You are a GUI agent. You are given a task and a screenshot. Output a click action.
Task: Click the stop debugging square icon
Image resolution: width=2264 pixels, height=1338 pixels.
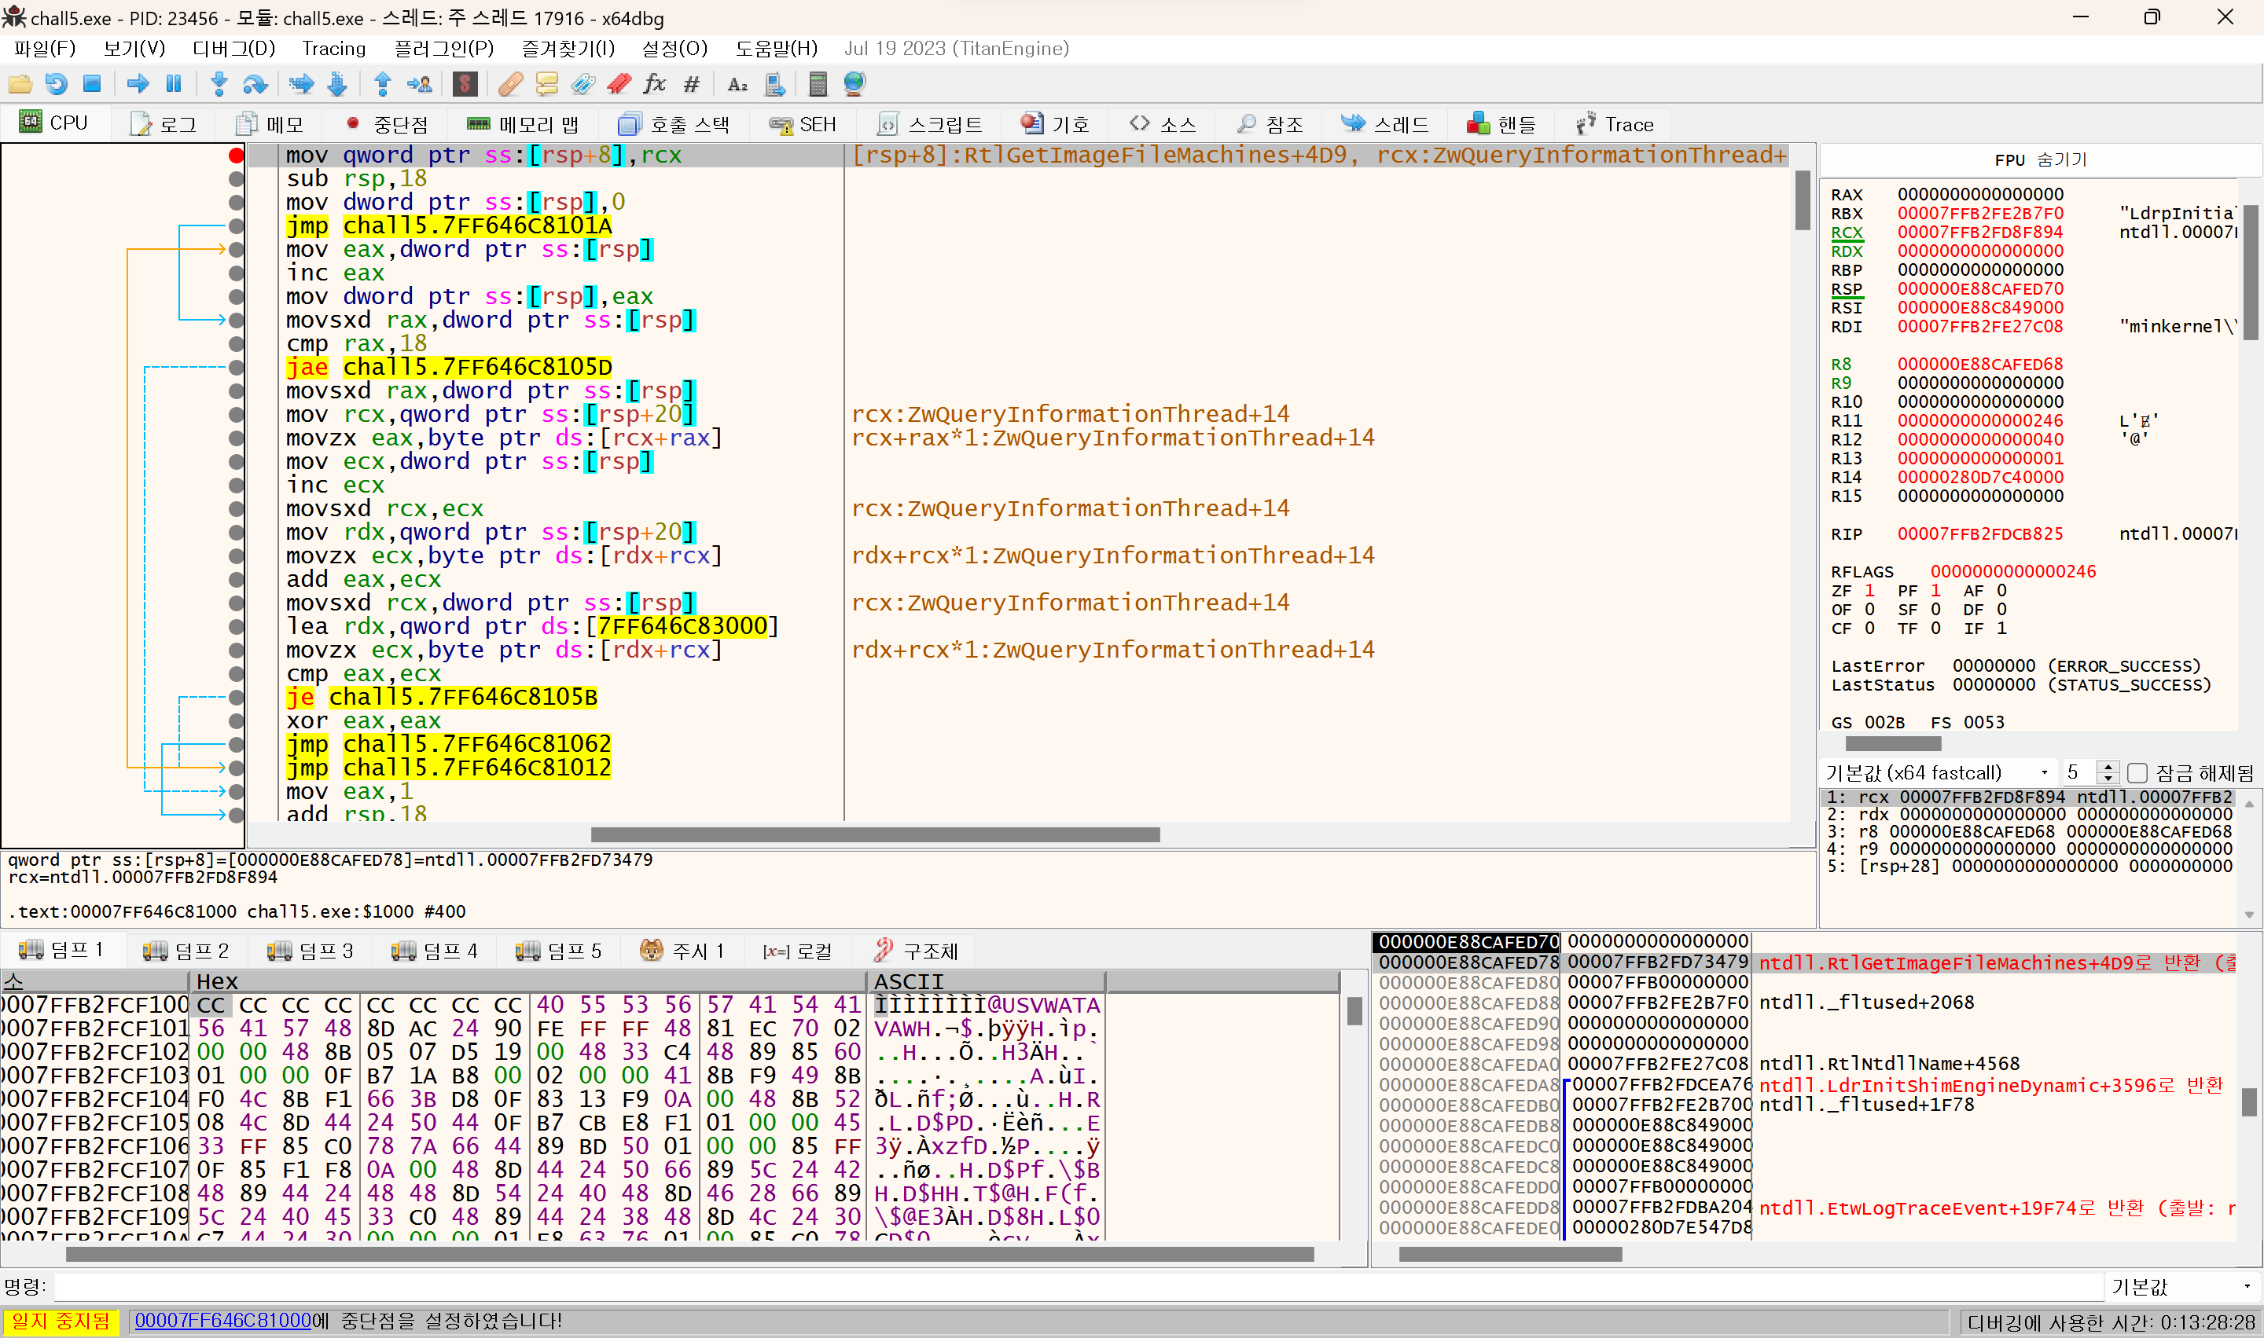(x=92, y=84)
